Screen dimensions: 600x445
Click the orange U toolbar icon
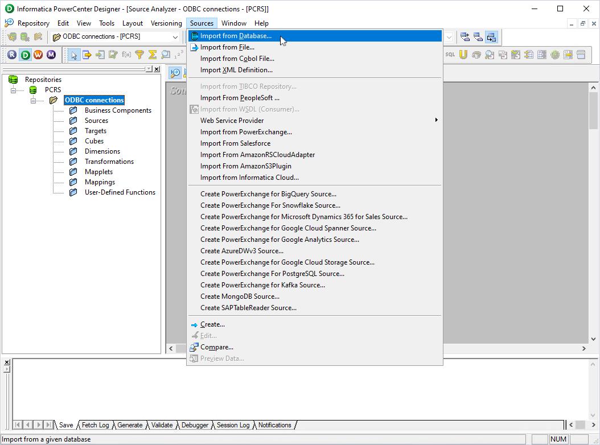point(464,55)
